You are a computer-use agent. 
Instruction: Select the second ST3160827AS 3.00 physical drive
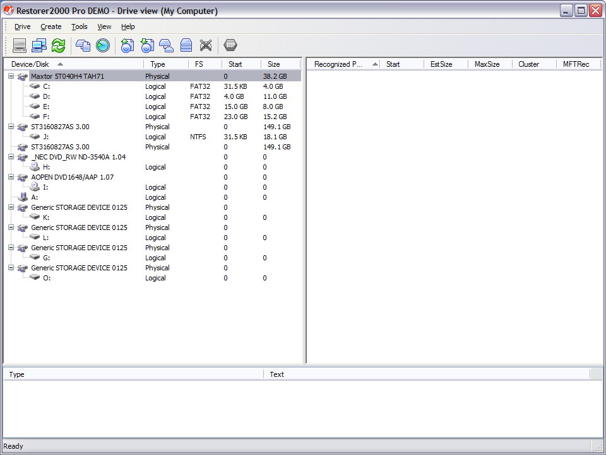60,147
